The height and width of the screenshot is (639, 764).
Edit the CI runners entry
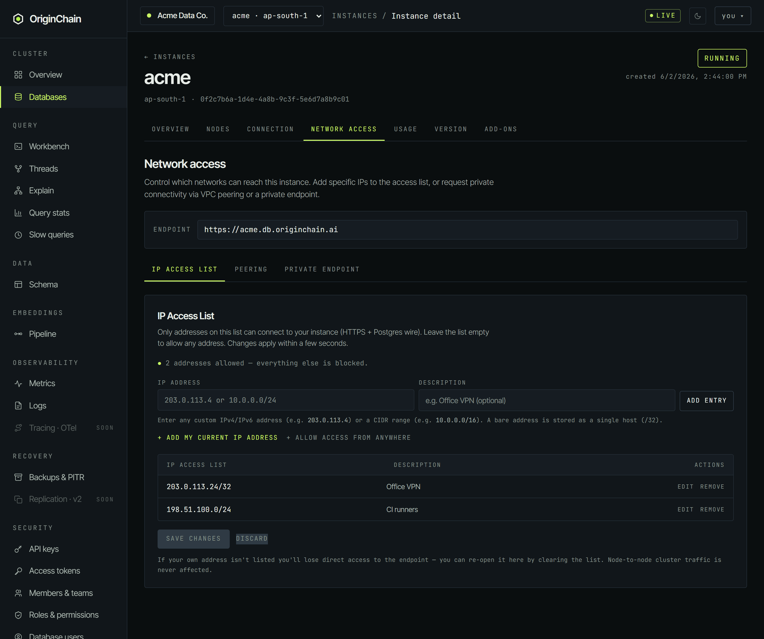tap(685, 510)
